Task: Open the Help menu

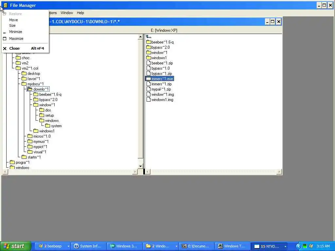Action: [x=80, y=13]
